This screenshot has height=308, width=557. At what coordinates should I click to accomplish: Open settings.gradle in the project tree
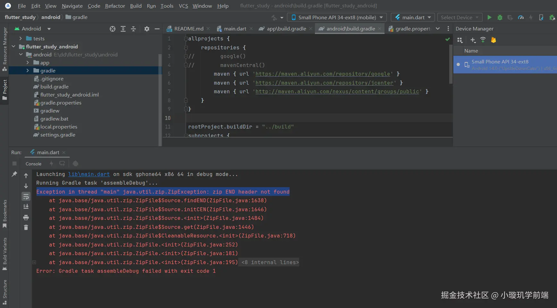pos(58,135)
